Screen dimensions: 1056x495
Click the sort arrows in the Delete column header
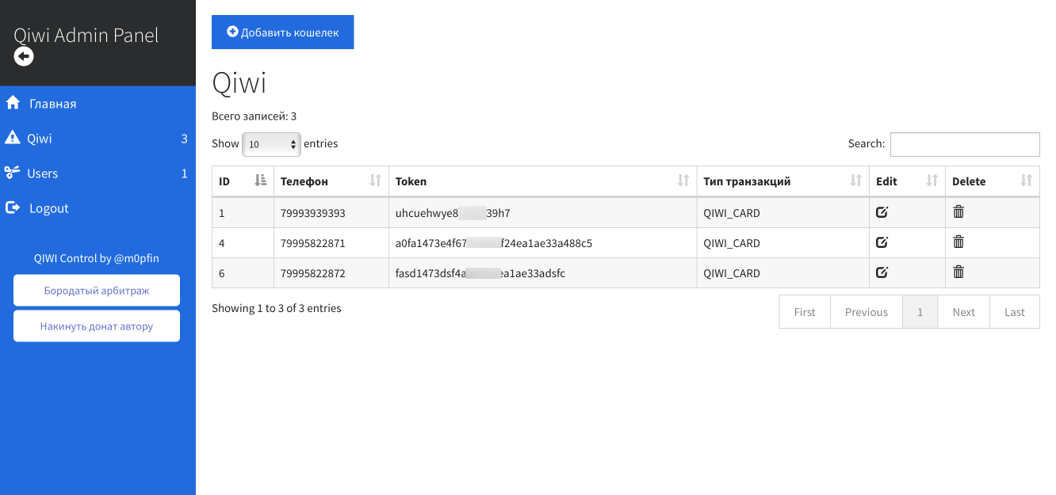pos(1027,181)
